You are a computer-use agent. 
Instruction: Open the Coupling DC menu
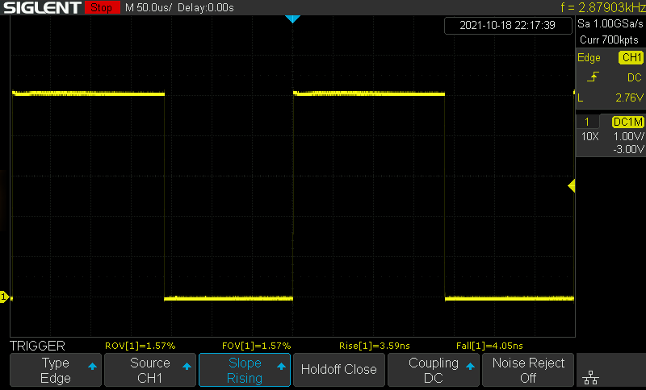tap(434, 370)
